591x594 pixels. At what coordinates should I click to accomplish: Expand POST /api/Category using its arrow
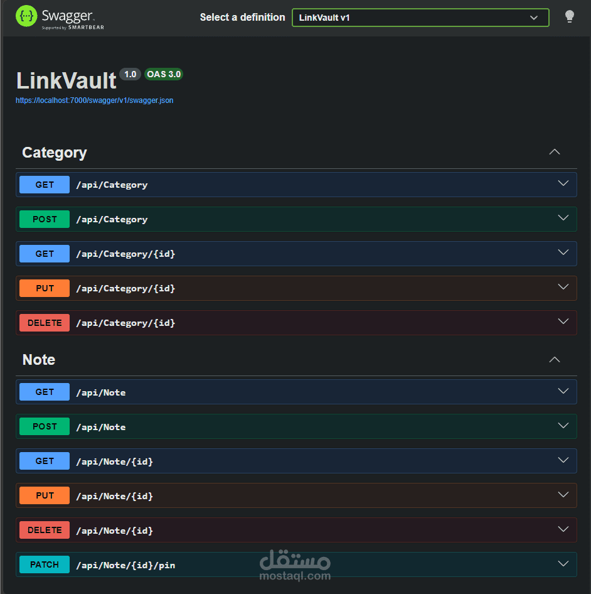(x=563, y=218)
